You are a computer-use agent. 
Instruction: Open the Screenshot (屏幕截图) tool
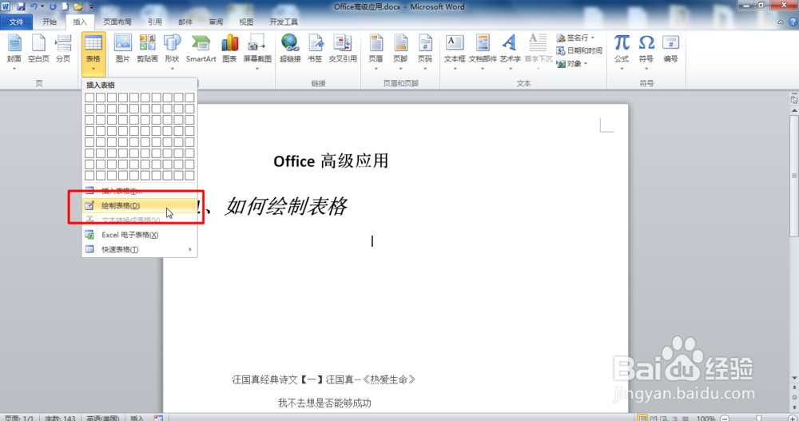256,52
